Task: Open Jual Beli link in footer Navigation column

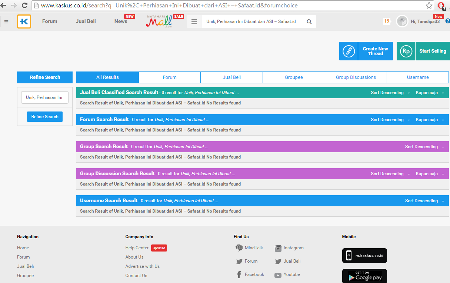Action: [26, 266]
